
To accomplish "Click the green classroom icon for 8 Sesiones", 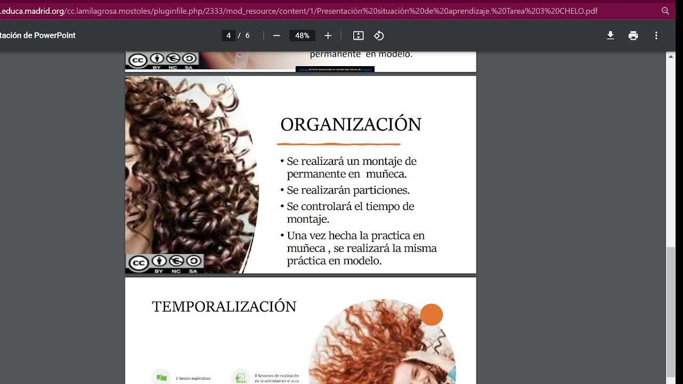I will pos(241,378).
